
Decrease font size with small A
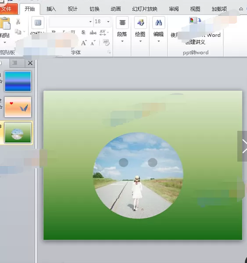click(x=93, y=43)
